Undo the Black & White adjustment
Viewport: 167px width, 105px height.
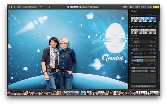[x=148, y=26]
